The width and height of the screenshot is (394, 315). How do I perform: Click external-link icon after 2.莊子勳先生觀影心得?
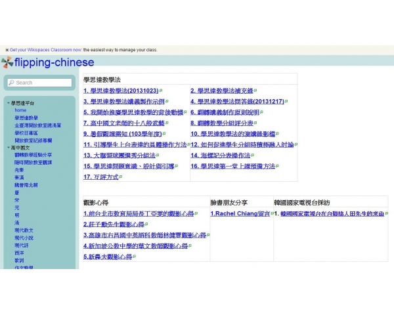(x=146, y=224)
